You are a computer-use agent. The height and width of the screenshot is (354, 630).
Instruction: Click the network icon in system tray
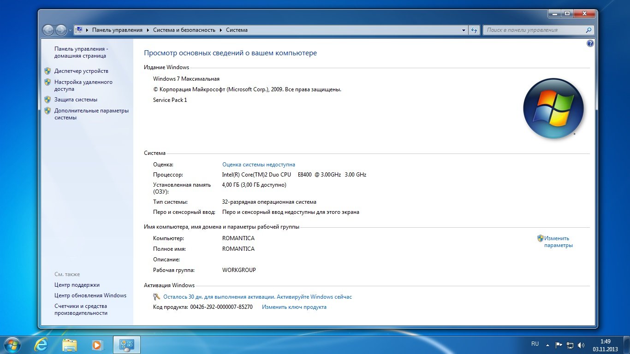(x=570, y=345)
